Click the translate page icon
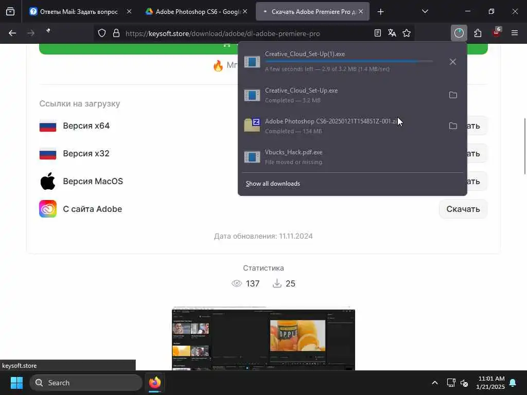The width and height of the screenshot is (527, 395). click(392, 33)
